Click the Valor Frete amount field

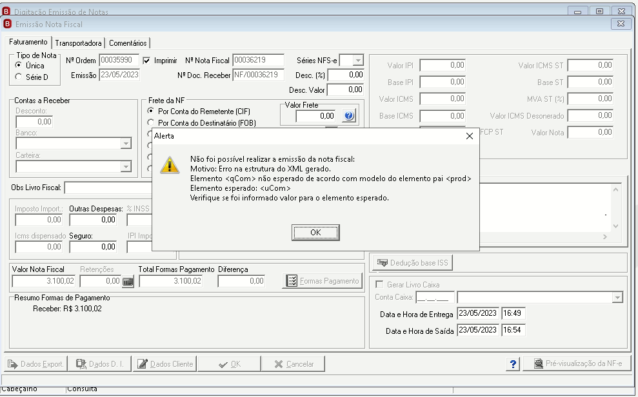tap(316, 116)
